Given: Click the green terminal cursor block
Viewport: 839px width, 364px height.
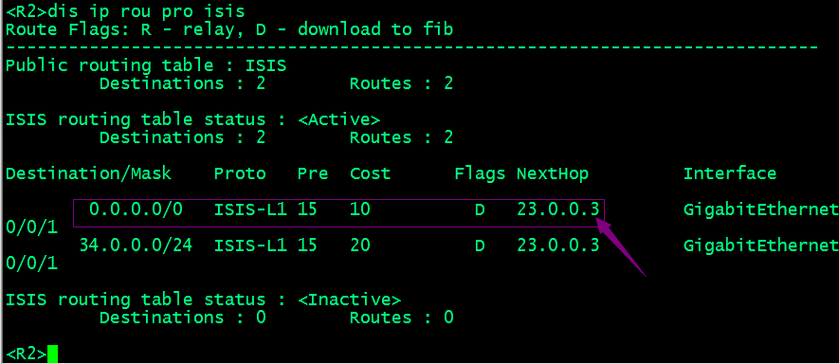Looking at the screenshot, I should (x=52, y=355).
